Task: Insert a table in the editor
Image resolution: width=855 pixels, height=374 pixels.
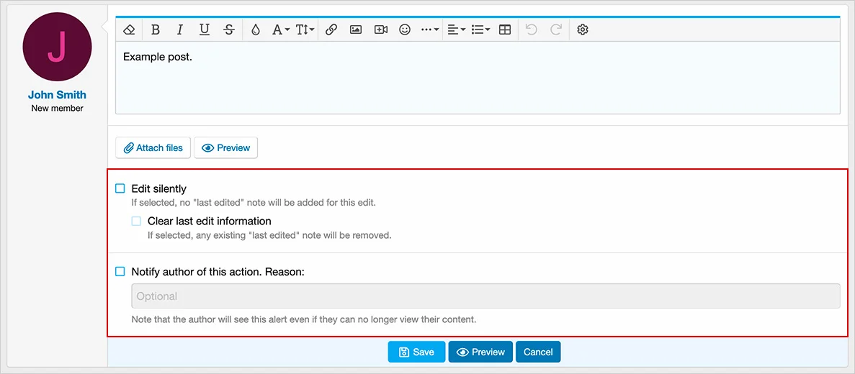Action: point(505,29)
